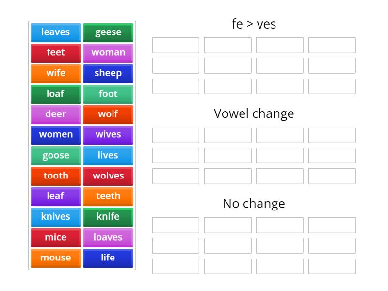Click the "No change" category heading
Screen dimensions: 388x291
click(x=254, y=204)
